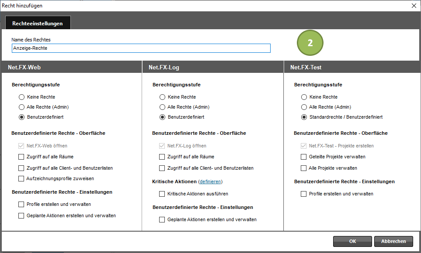Click the 'Net.FX-Test' column heading
The image size is (421, 253).
[x=306, y=67]
